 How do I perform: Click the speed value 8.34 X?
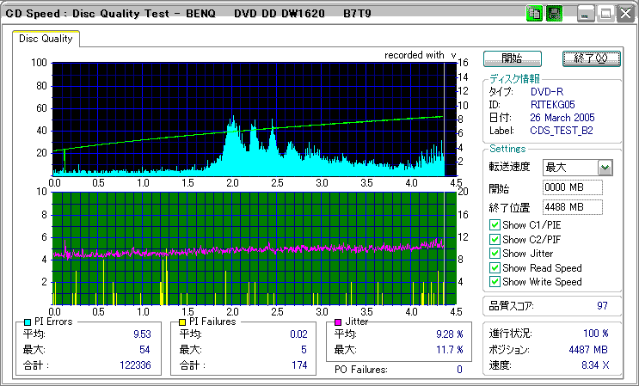(595, 365)
